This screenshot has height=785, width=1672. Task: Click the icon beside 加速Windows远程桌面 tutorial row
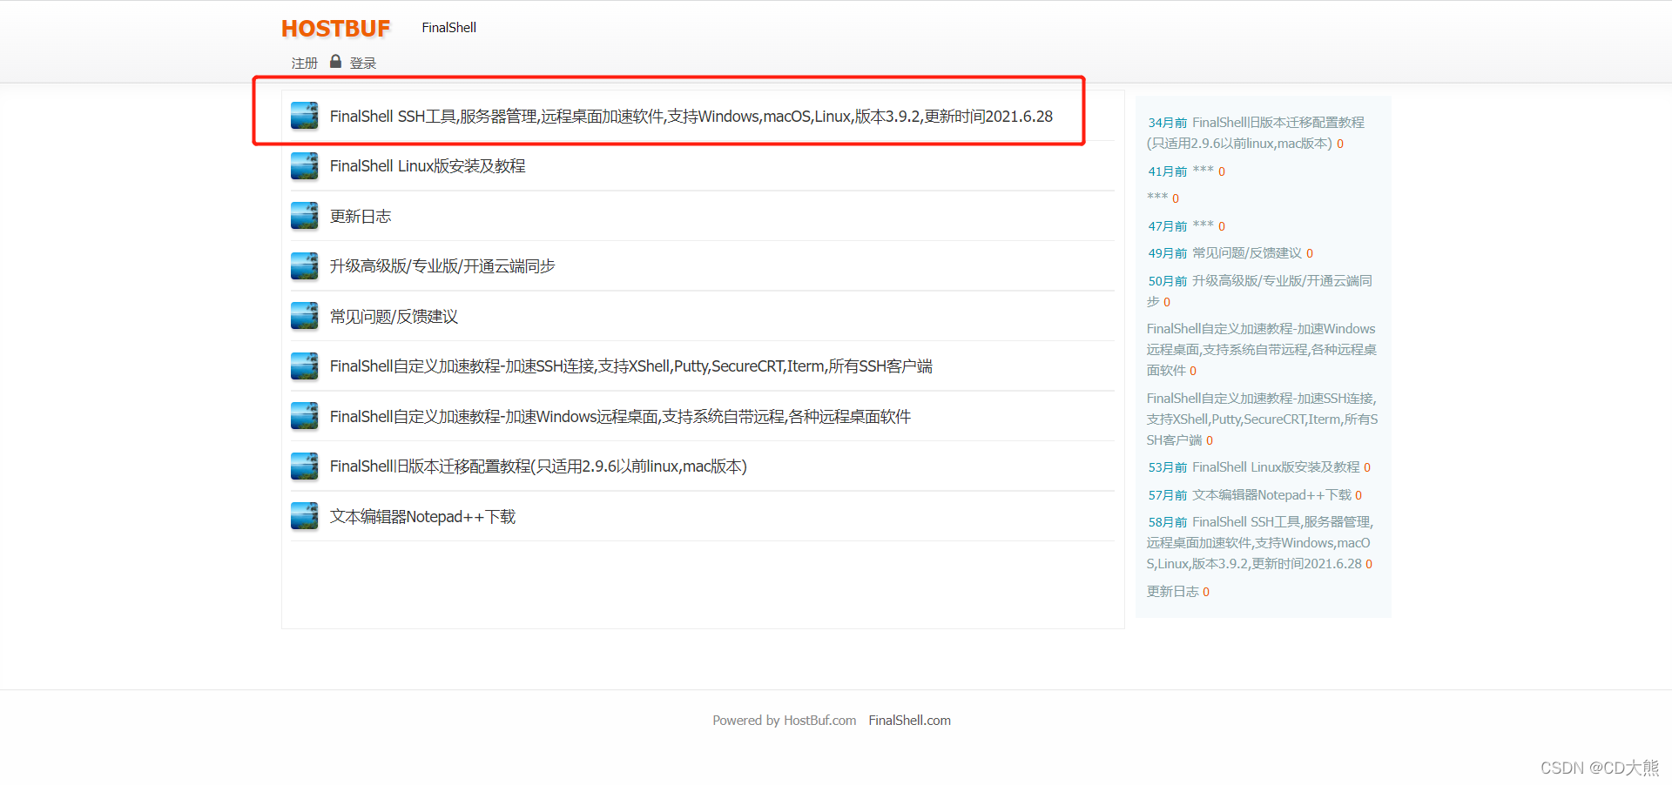(304, 416)
